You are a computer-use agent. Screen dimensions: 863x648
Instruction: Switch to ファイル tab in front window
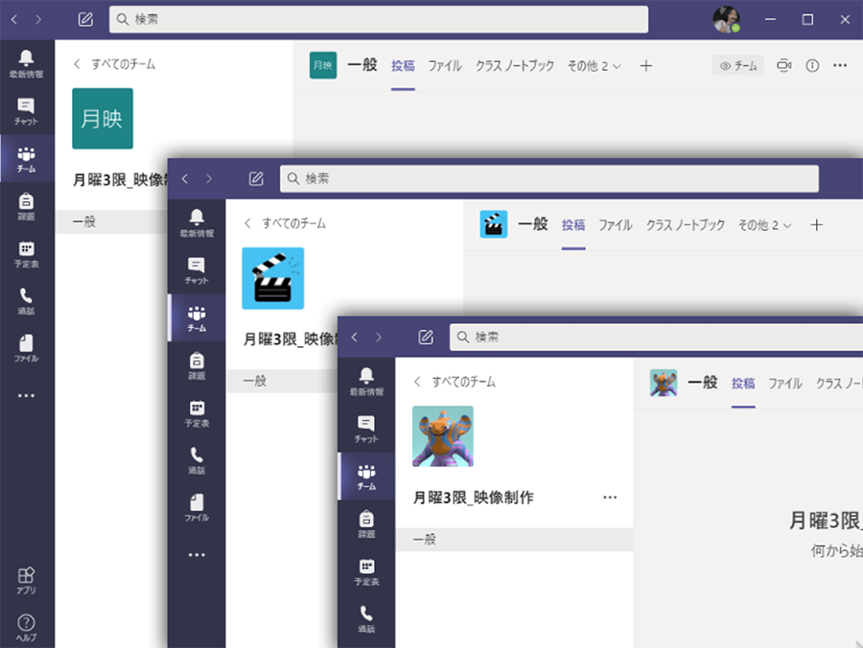pyautogui.click(x=784, y=383)
